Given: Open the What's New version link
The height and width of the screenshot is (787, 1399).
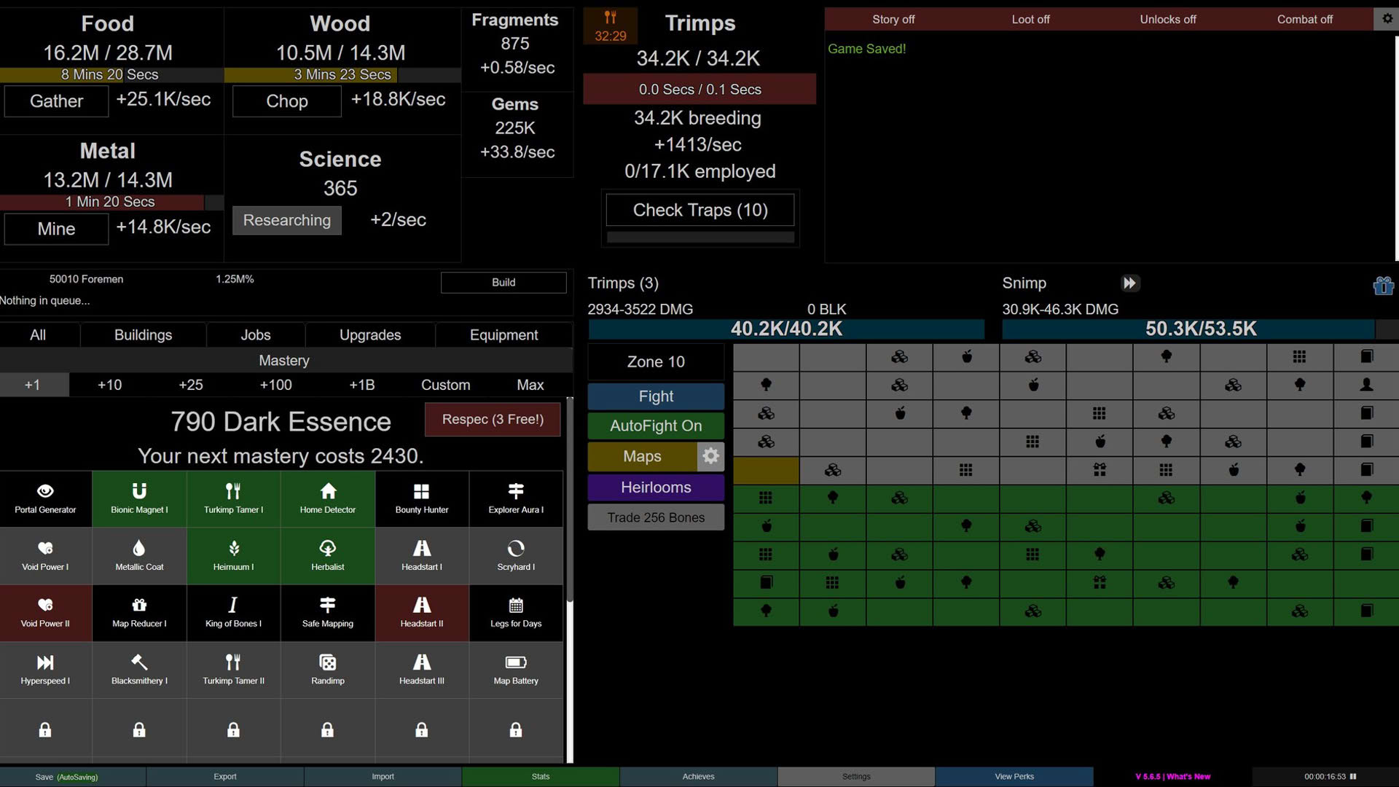Looking at the screenshot, I should point(1173,776).
